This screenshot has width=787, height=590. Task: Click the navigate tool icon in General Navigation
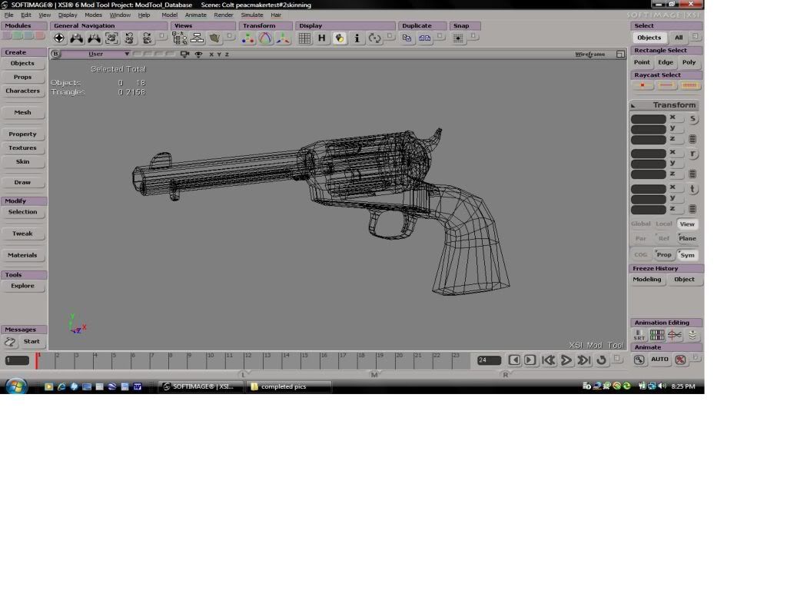tap(59, 38)
